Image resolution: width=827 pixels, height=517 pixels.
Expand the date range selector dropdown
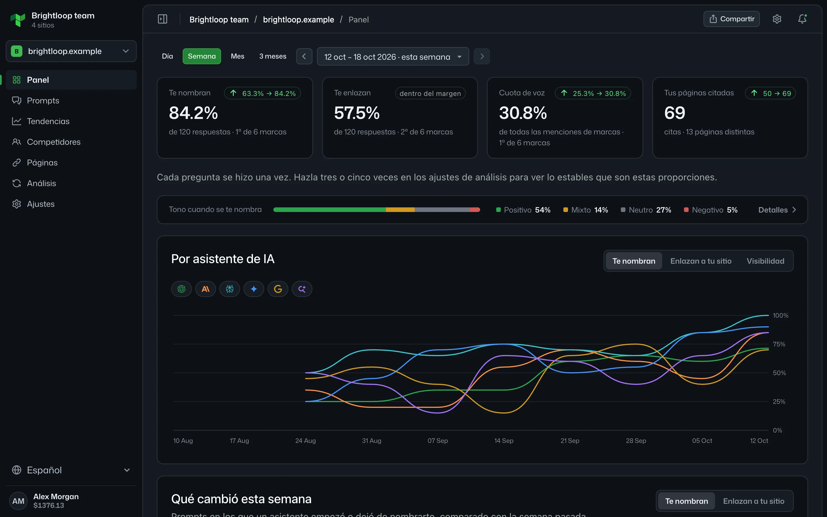click(x=393, y=57)
